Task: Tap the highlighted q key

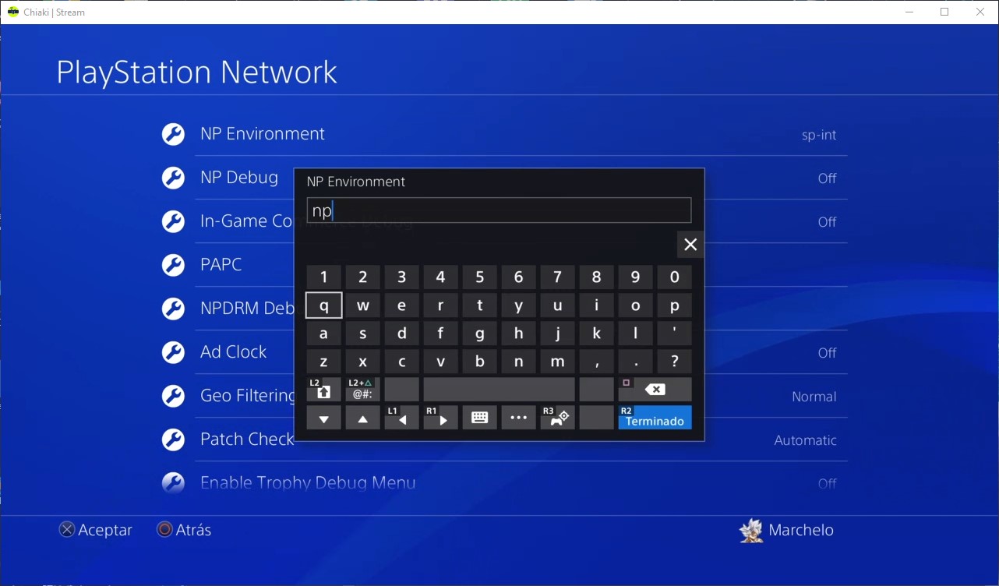Action: coord(324,305)
